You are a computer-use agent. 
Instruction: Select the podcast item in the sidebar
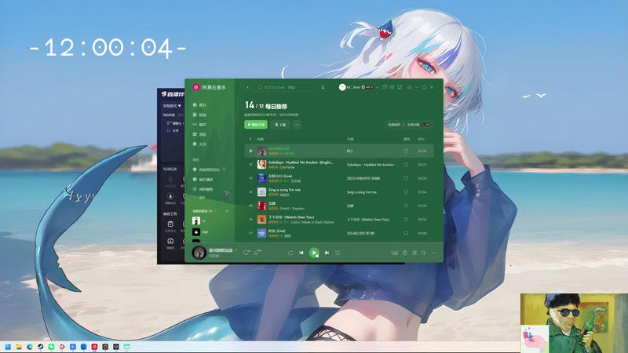tap(200, 125)
